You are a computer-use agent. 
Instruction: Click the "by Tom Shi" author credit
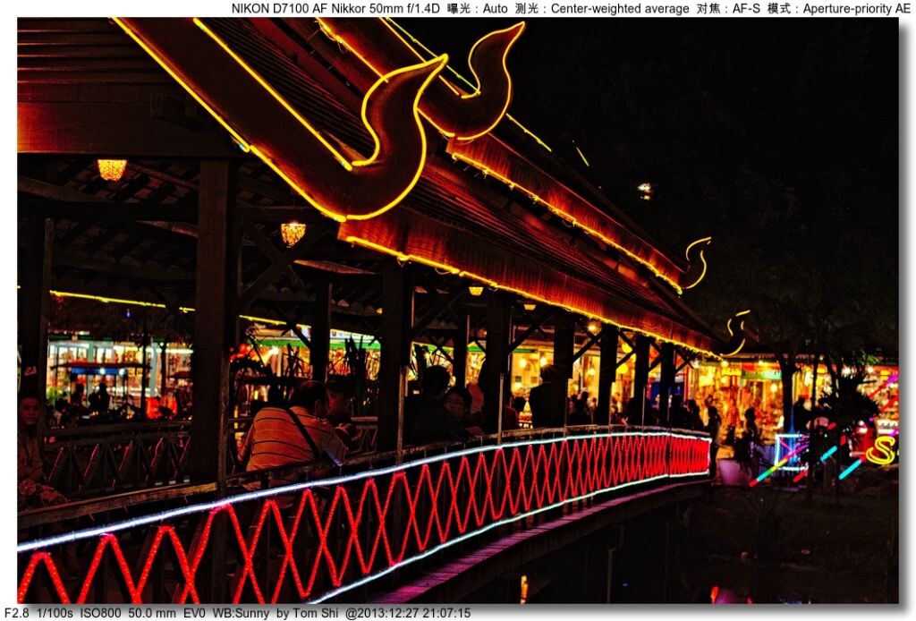click(x=308, y=614)
